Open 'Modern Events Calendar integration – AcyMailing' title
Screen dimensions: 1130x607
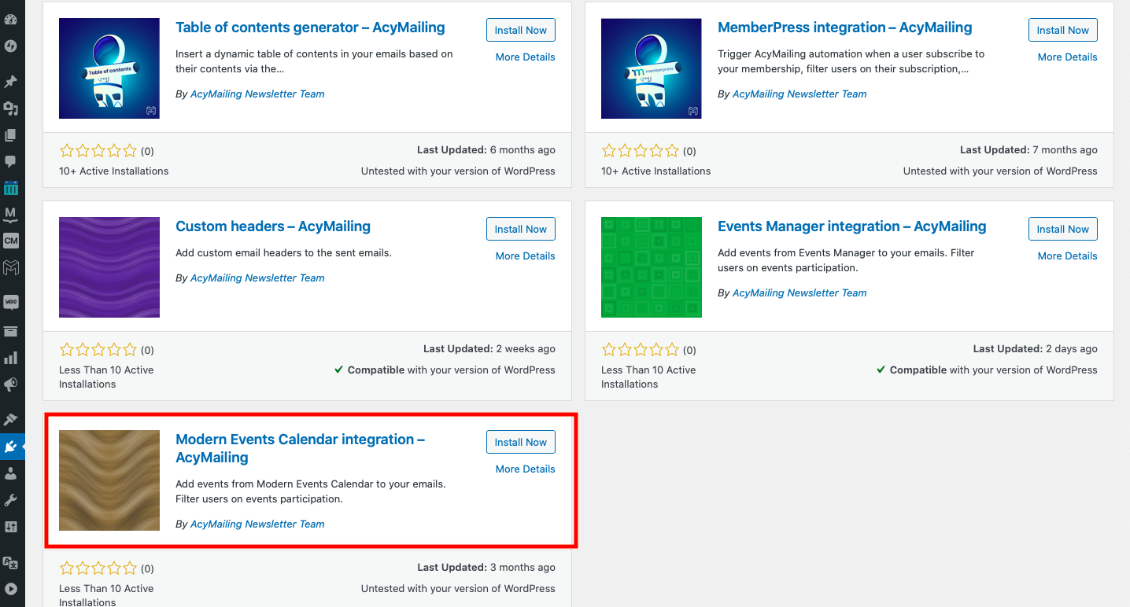[300, 448]
